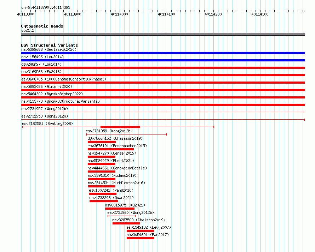Viewport: 315px width, 252px height.
Task: Click the thin red line under esv2731959
Action: tap(127, 134)
